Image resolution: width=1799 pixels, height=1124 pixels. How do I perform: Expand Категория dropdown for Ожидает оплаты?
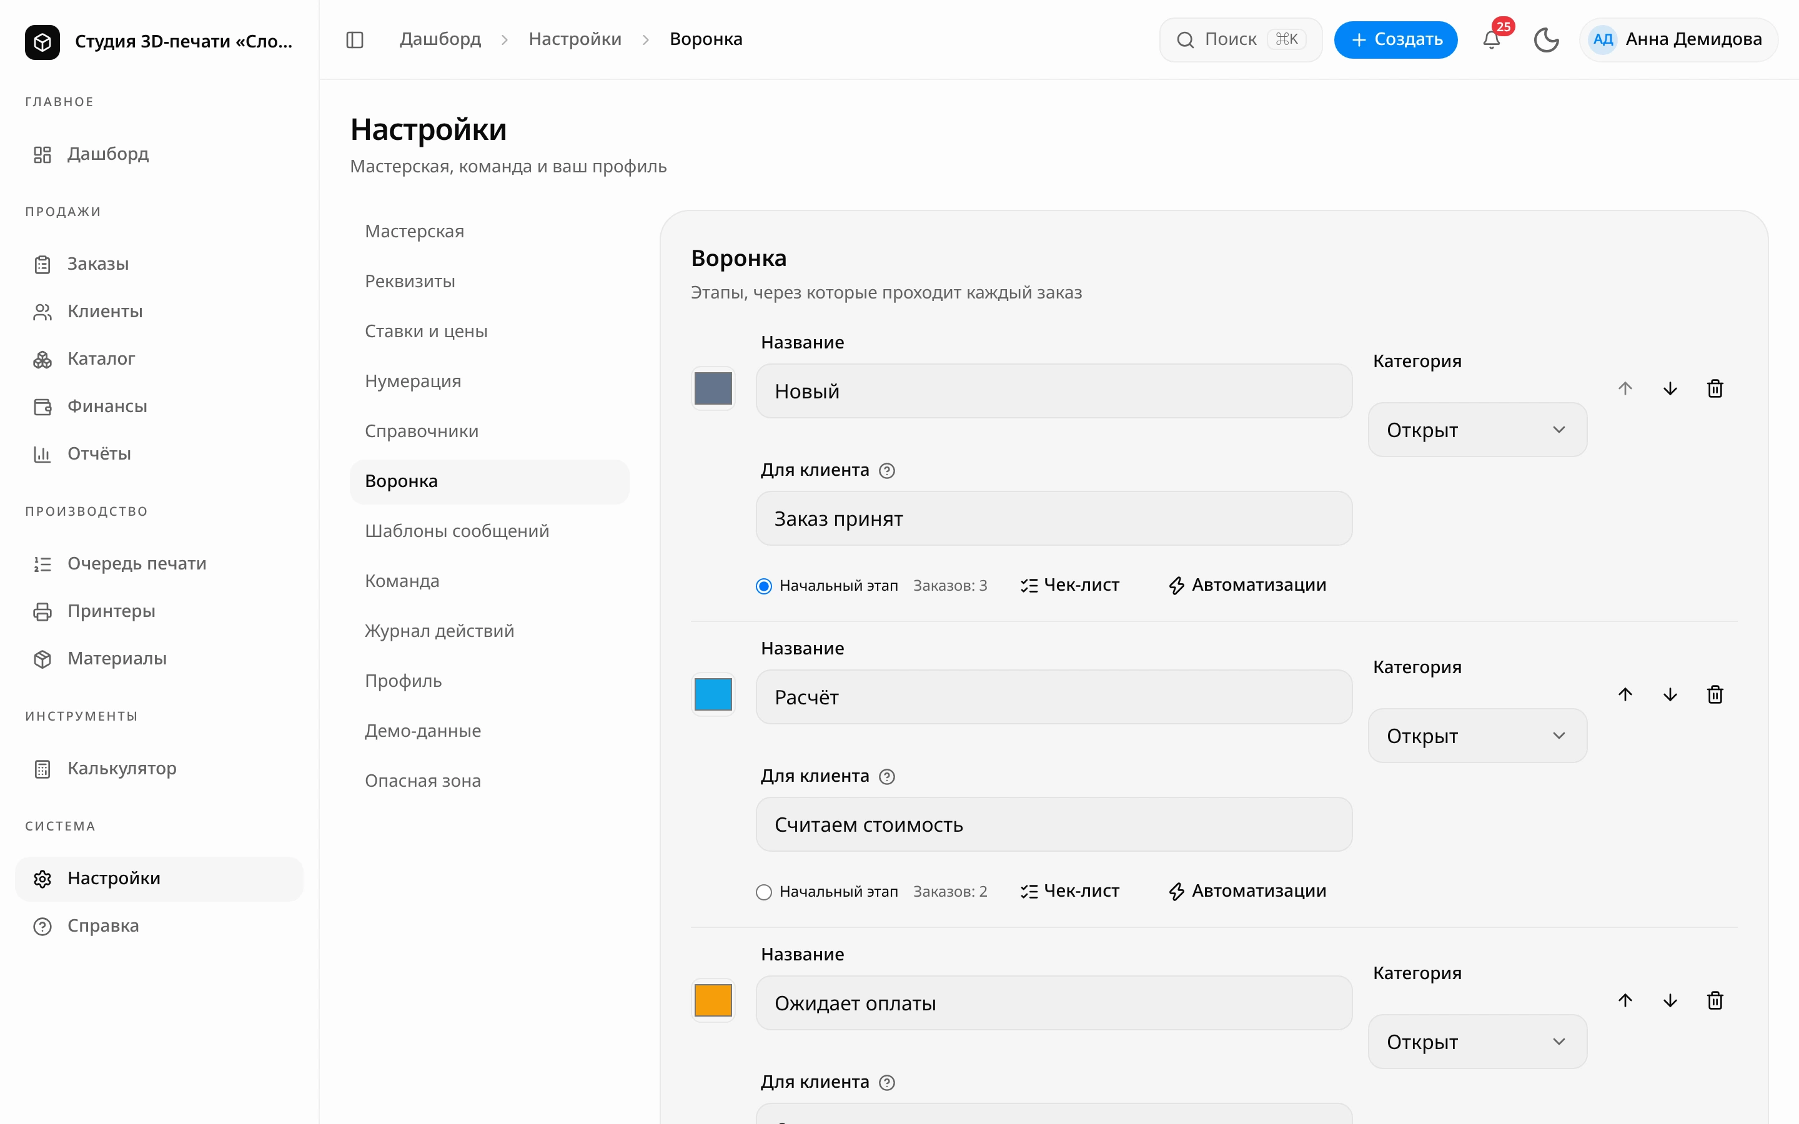pyautogui.click(x=1477, y=1042)
